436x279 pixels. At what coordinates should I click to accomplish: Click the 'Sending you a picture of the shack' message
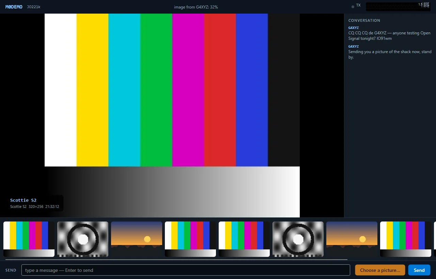(x=390, y=54)
